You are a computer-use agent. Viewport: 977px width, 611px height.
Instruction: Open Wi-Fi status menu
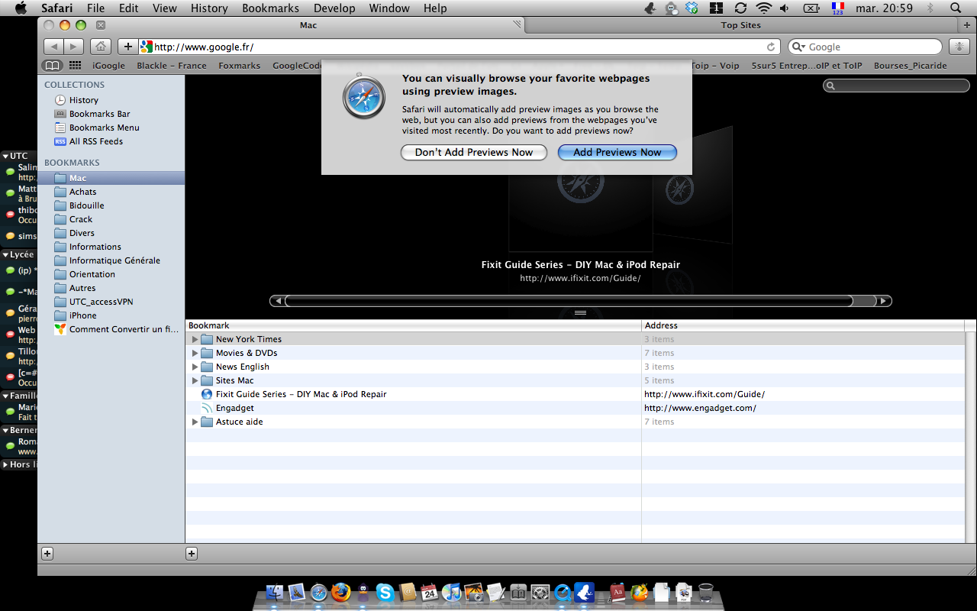(x=764, y=8)
